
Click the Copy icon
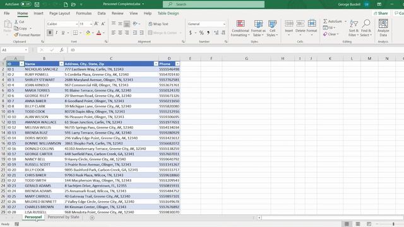(x=16, y=28)
